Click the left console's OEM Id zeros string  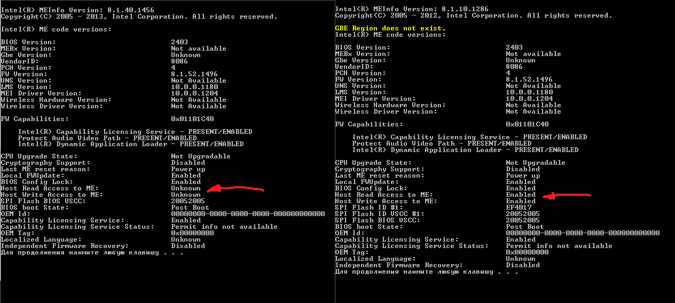248,214
